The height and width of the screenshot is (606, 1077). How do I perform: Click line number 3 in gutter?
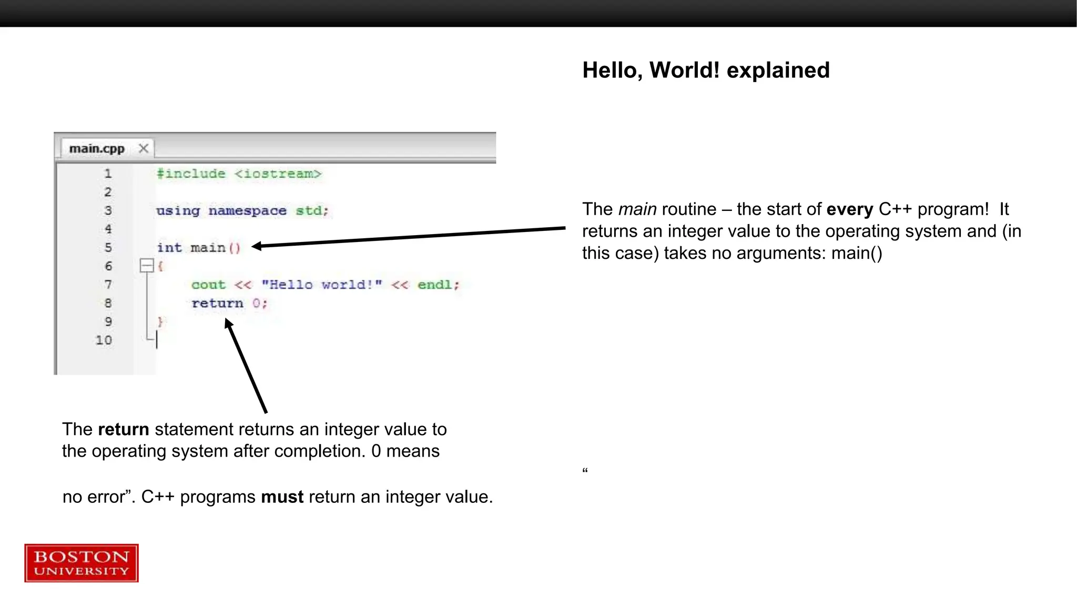pos(108,210)
